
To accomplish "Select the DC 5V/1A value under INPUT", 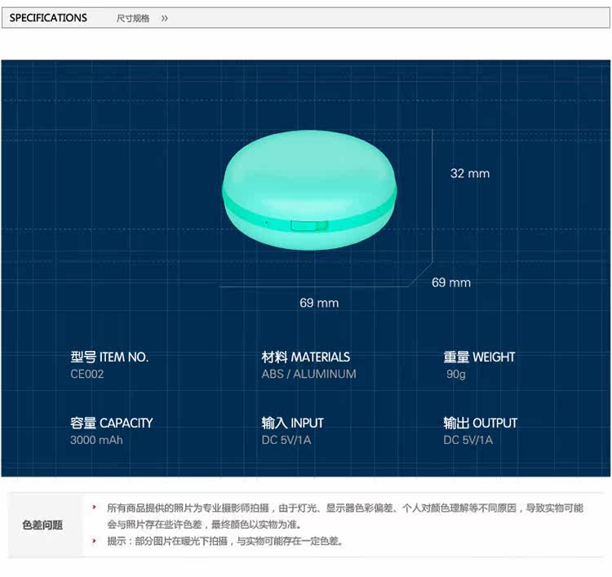I will click(286, 440).
